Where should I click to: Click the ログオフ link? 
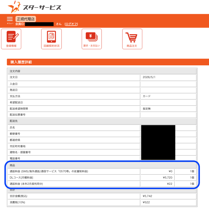coord(71,24)
